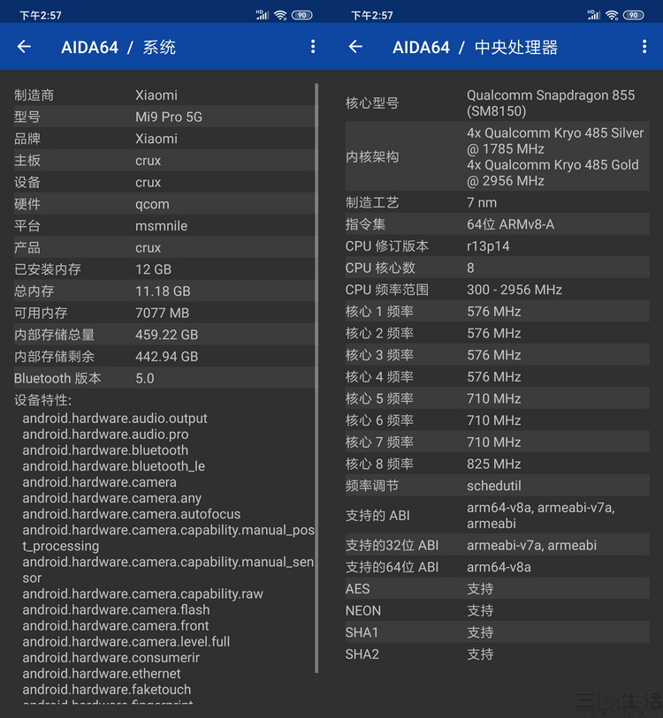Select android.hardware.camera.flash entry
The height and width of the screenshot is (718, 663).
pos(116,609)
